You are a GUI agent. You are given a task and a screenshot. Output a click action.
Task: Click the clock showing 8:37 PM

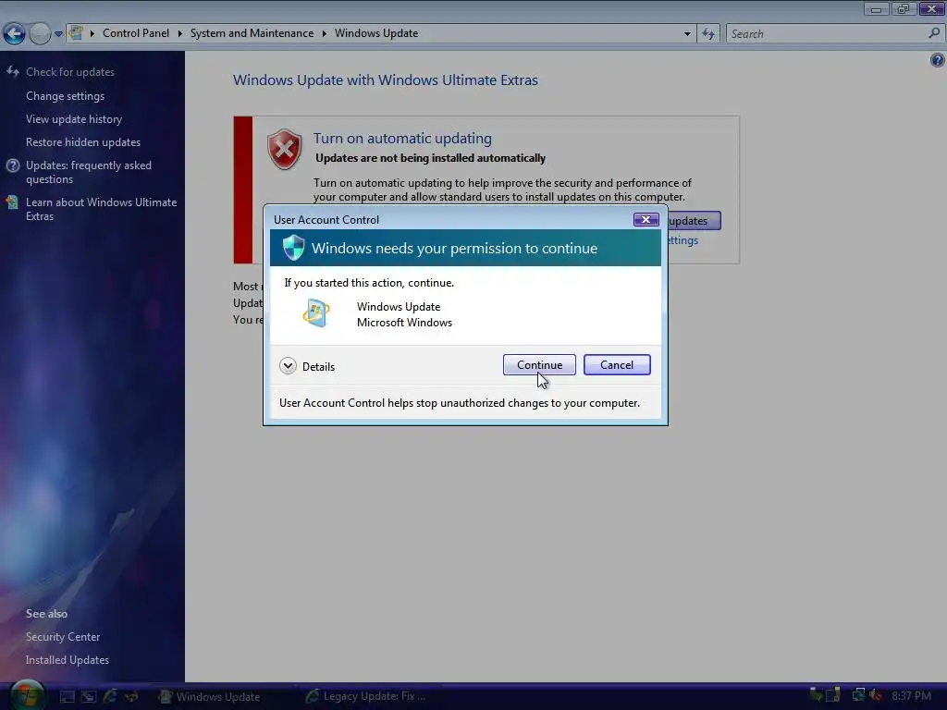(x=911, y=696)
